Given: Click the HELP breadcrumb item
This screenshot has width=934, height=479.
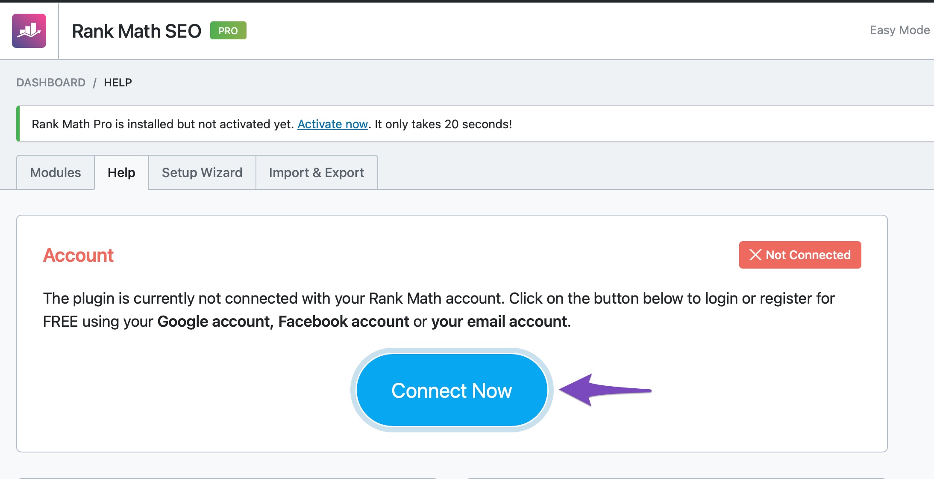Looking at the screenshot, I should click(x=118, y=83).
